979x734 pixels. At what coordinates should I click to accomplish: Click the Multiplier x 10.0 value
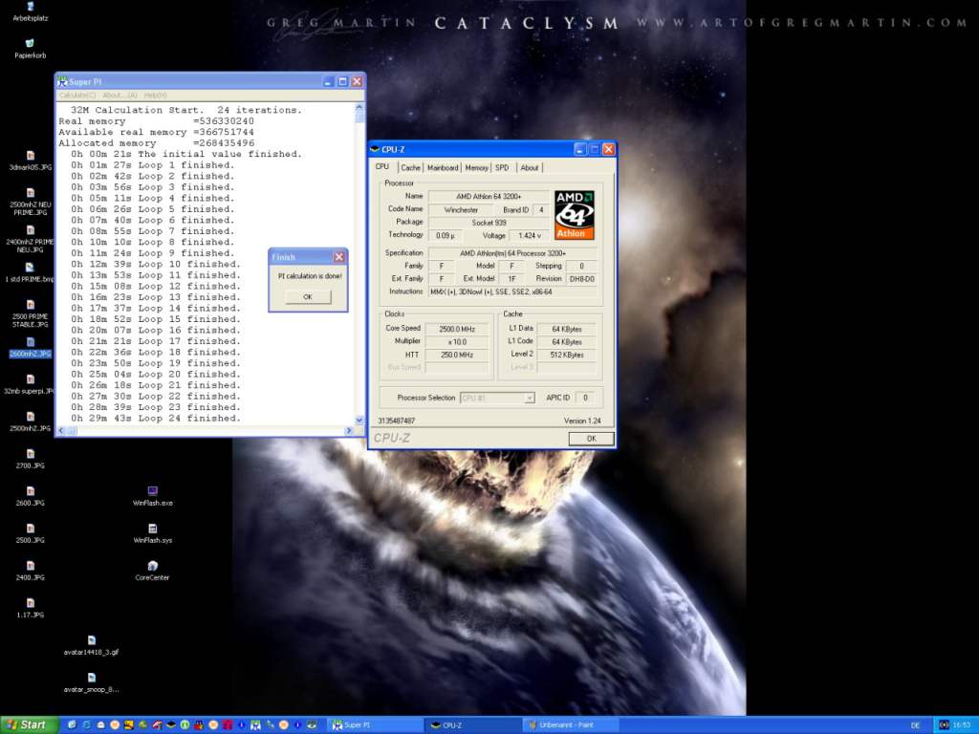pyautogui.click(x=457, y=342)
